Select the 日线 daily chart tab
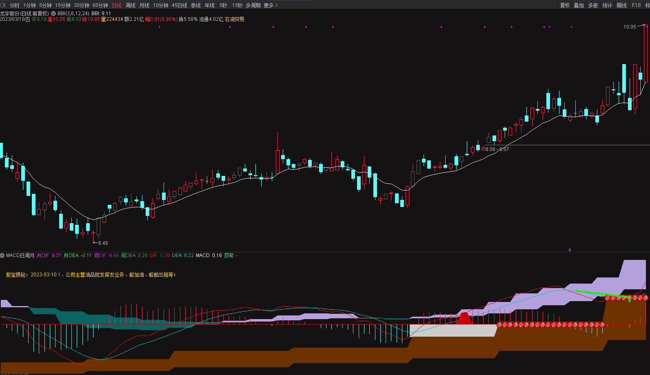Image resolution: width=650 pixels, height=375 pixels. click(117, 5)
